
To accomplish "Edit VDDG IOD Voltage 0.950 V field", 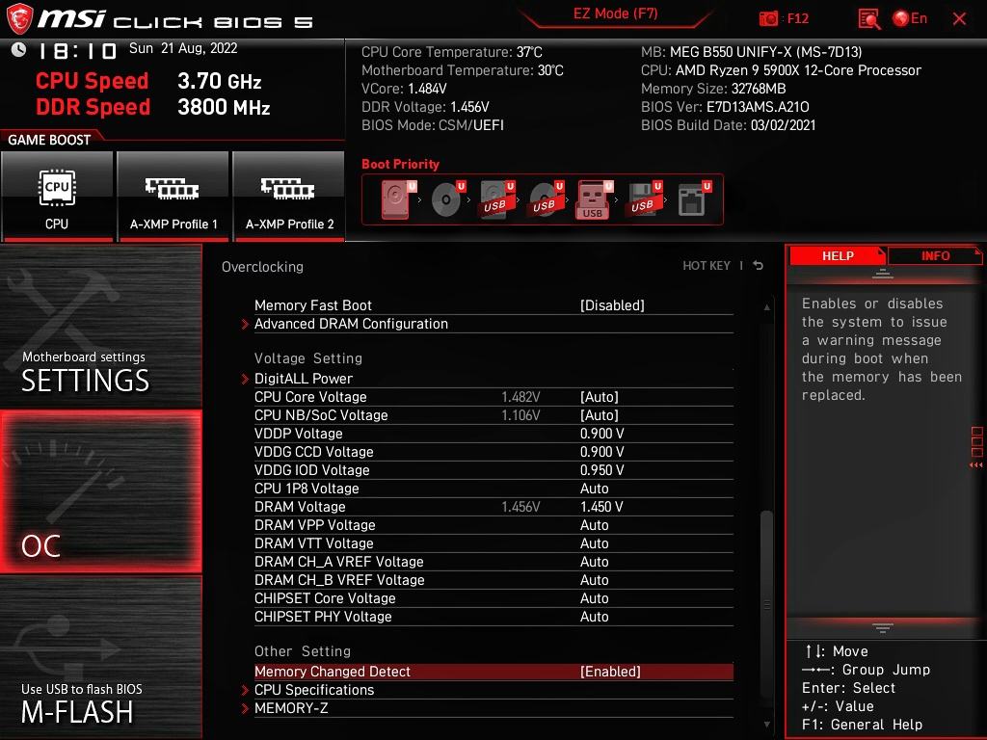I will (x=601, y=470).
